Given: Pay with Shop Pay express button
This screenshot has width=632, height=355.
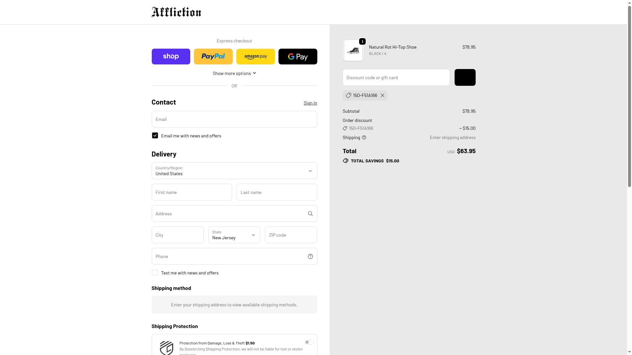Looking at the screenshot, I should [171, 57].
